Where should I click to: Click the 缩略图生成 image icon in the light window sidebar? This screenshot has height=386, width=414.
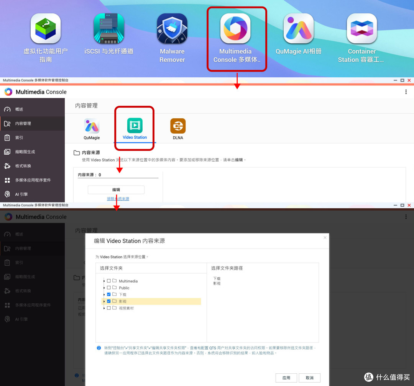[x=7, y=152]
